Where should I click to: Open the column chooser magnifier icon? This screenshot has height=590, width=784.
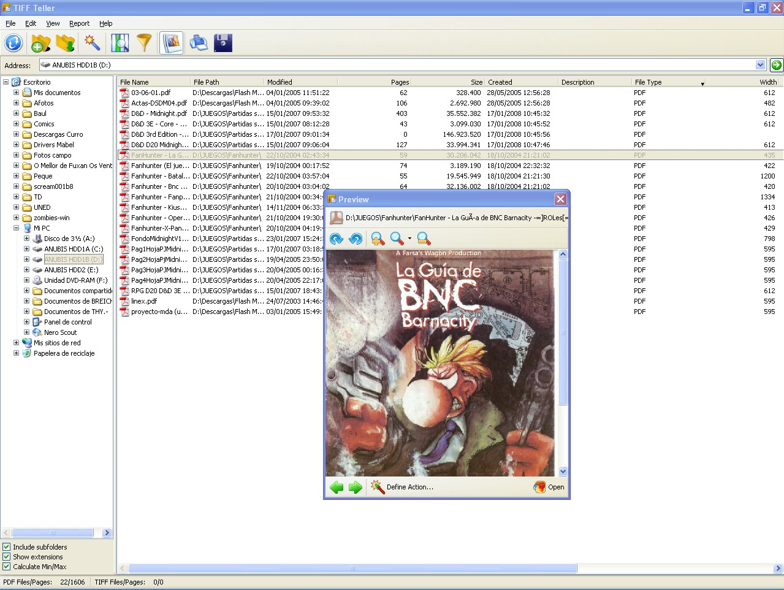(x=120, y=43)
